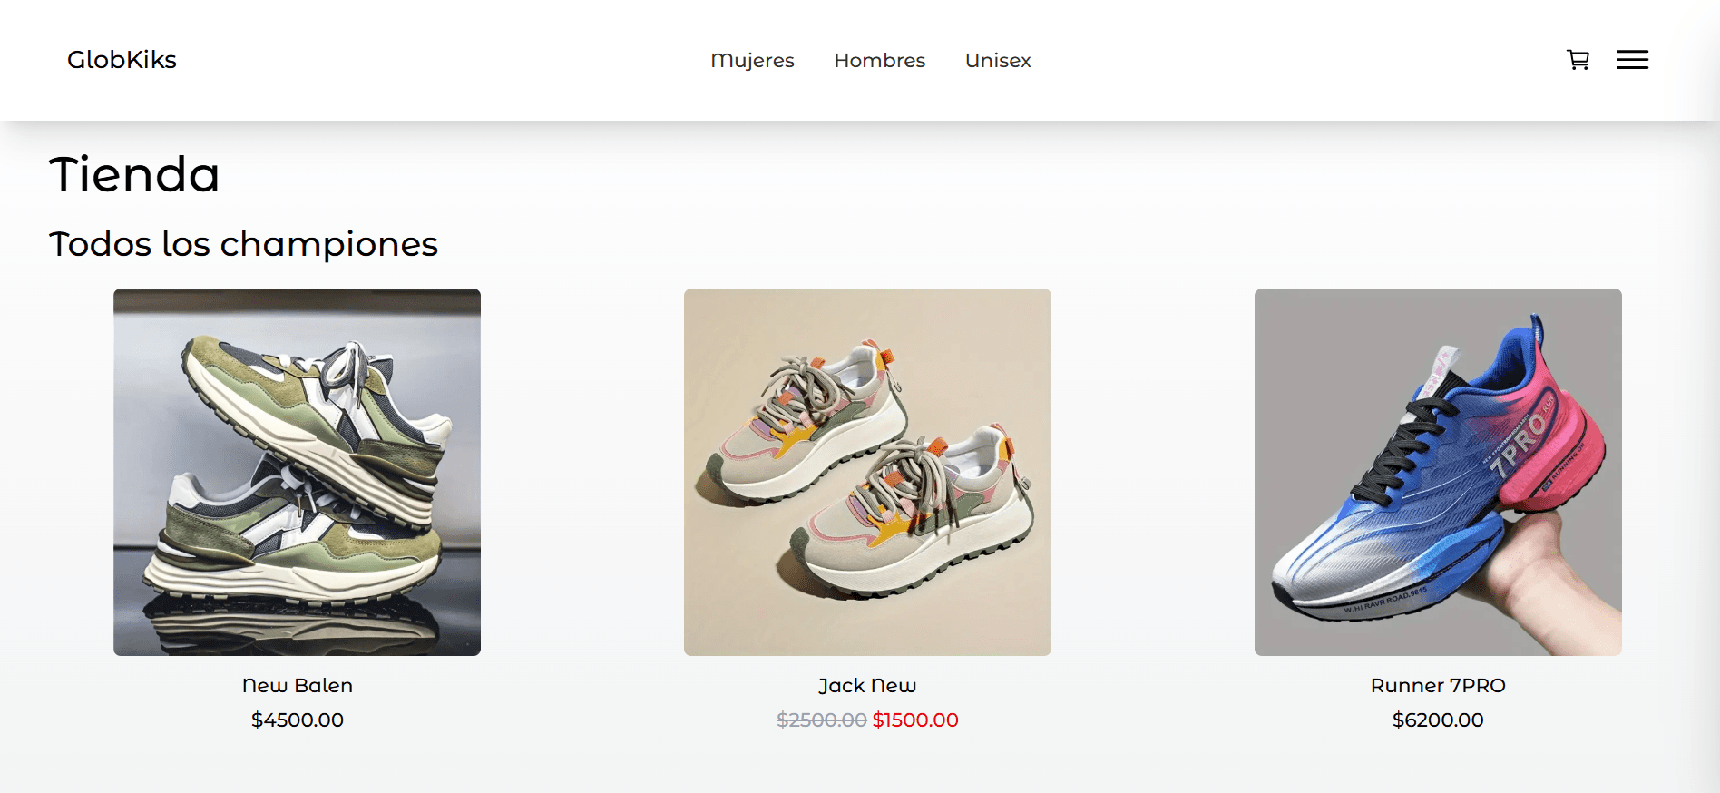This screenshot has height=793, width=1720.
Task: Navigate to the Unisex section
Action: click(998, 61)
